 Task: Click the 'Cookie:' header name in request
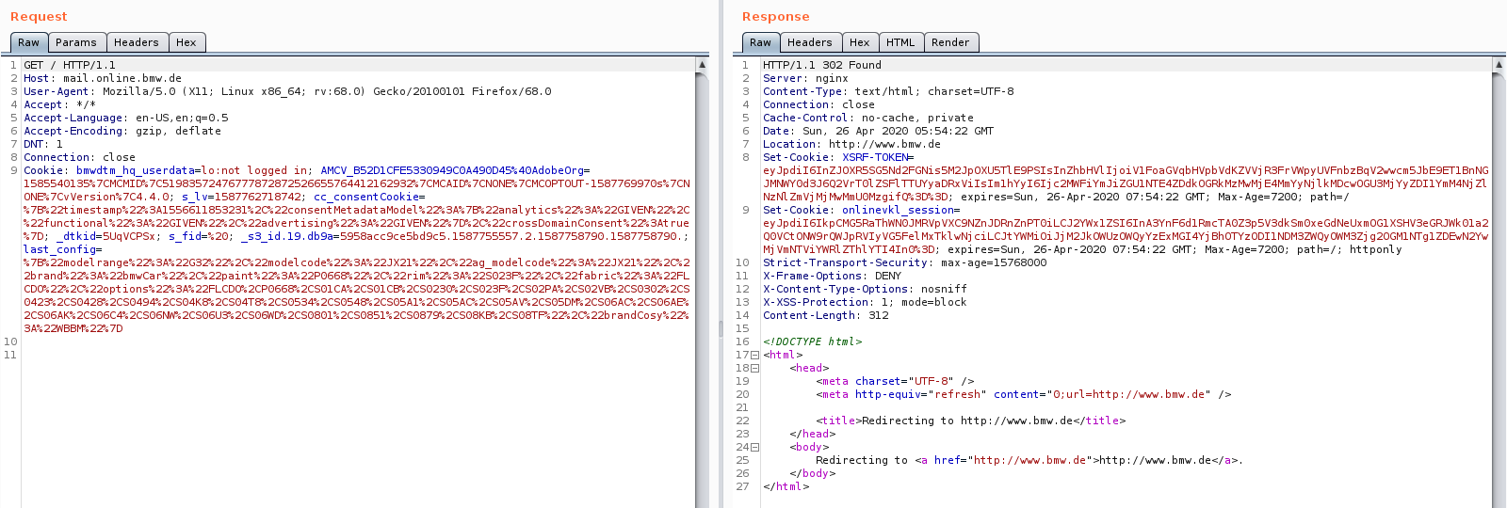tap(46, 170)
